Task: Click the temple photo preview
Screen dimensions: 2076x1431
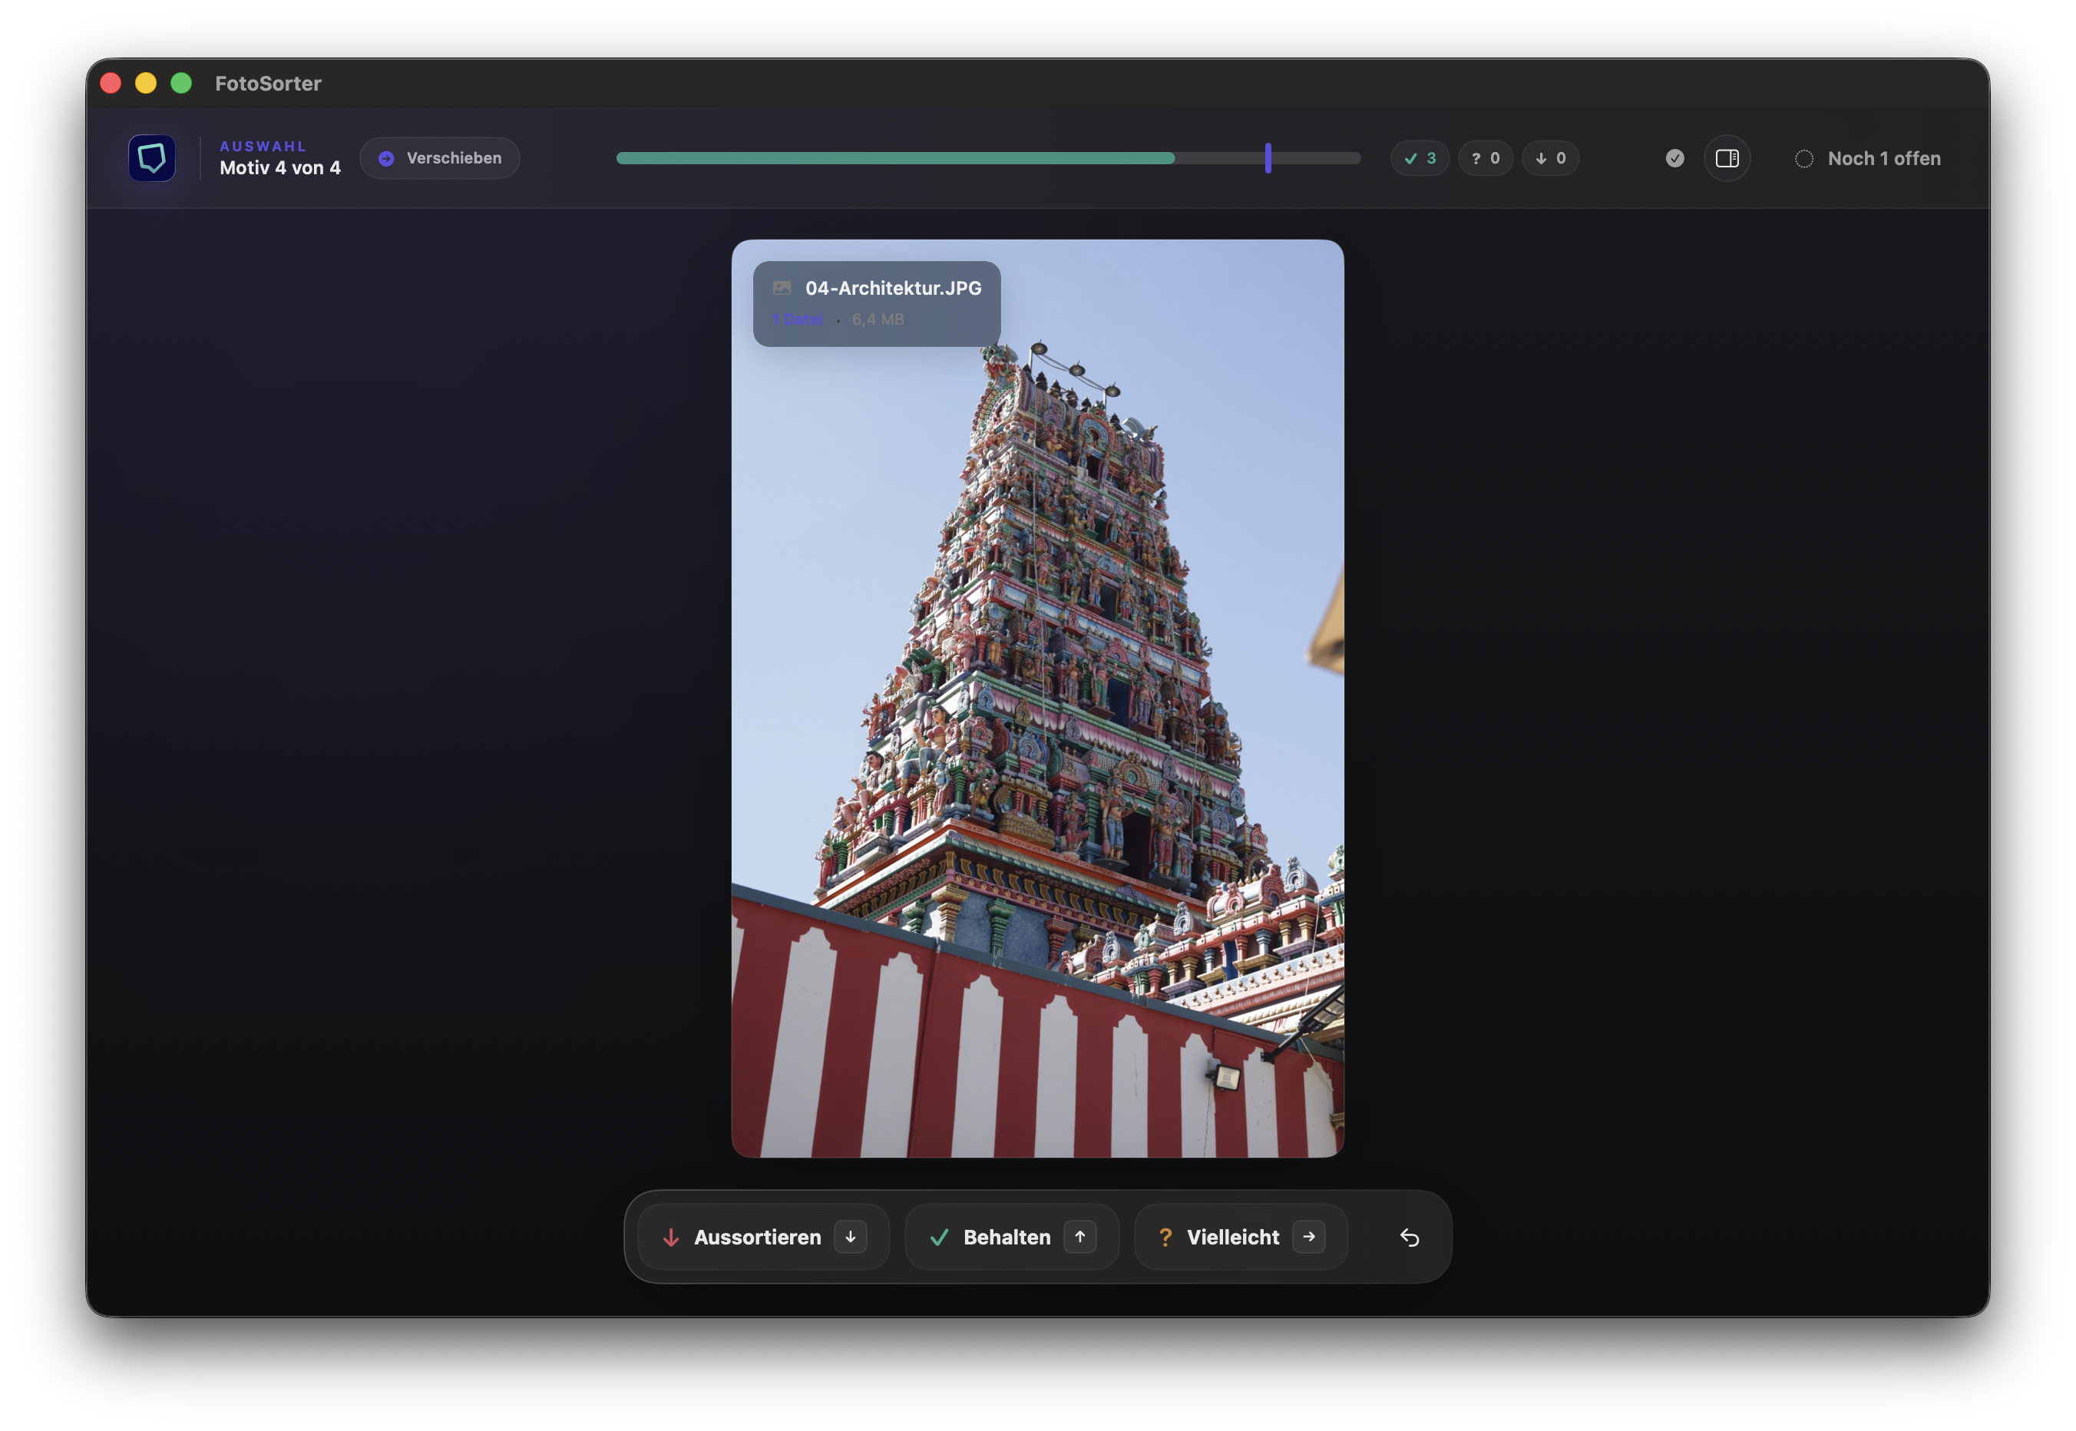Action: pyautogui.click(x=1036, y=699)
